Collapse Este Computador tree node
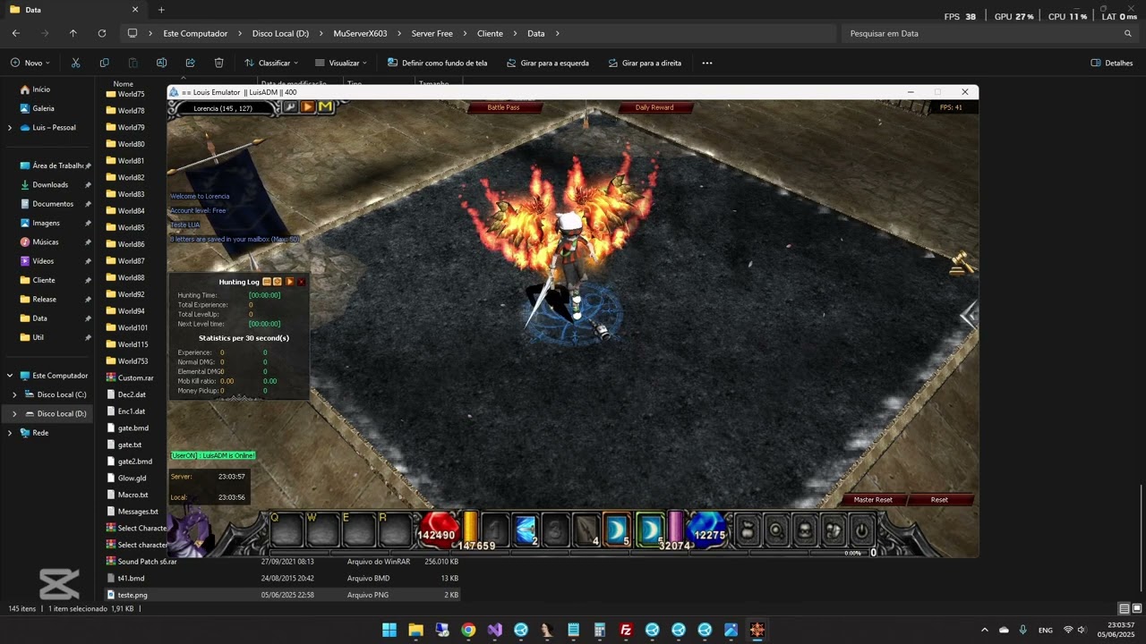This screenshot has width=1146, height=644. [x=10, y=376]
